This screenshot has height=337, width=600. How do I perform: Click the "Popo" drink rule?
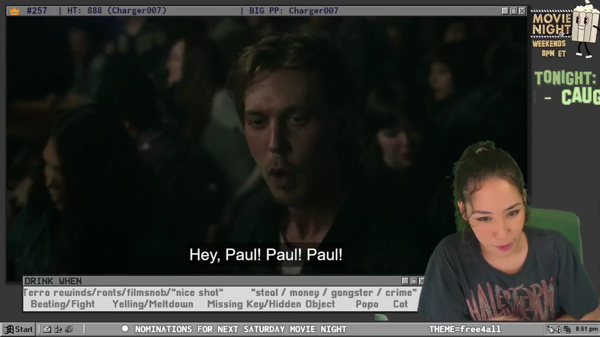(367, 304)
